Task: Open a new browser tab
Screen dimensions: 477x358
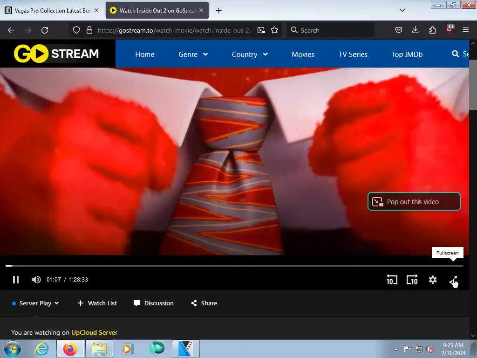Action: [x=219, y=11]
